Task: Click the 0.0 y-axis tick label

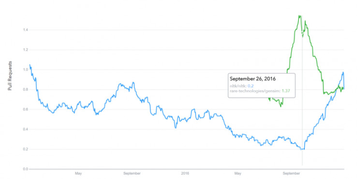Action: pyautogui.click(x=26, y=169)
